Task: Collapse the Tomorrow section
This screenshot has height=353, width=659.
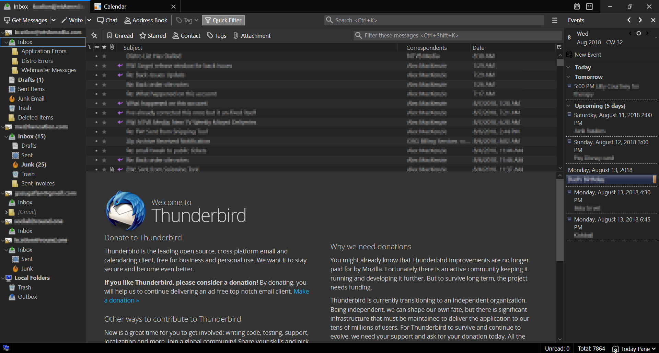Action: pyautogui.click(x=568, y=77)
